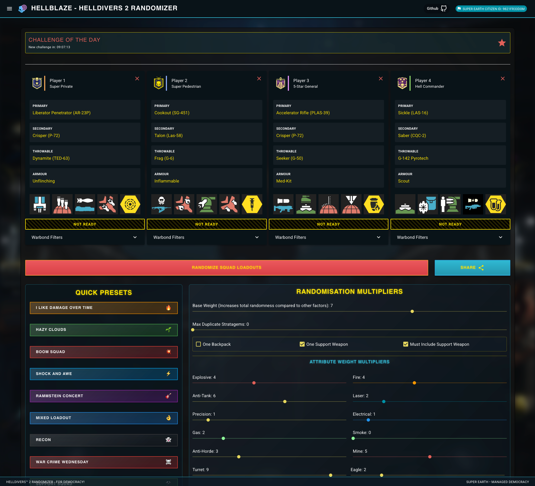Click the Explosive weight slider handle
This screenshot has width=535, height=486.
tap(254, 383)
